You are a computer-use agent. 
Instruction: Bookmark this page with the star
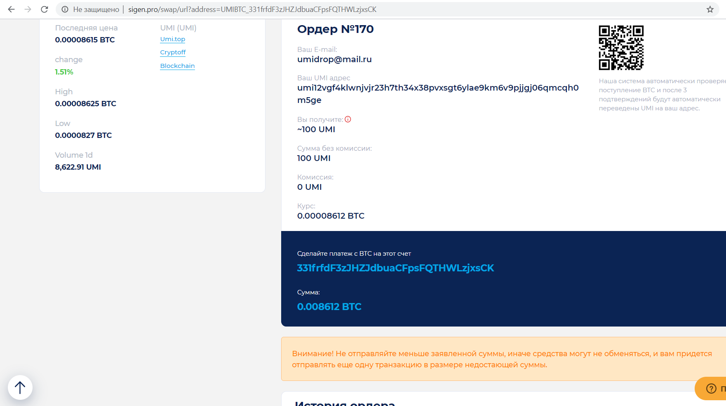click(710, 9)
